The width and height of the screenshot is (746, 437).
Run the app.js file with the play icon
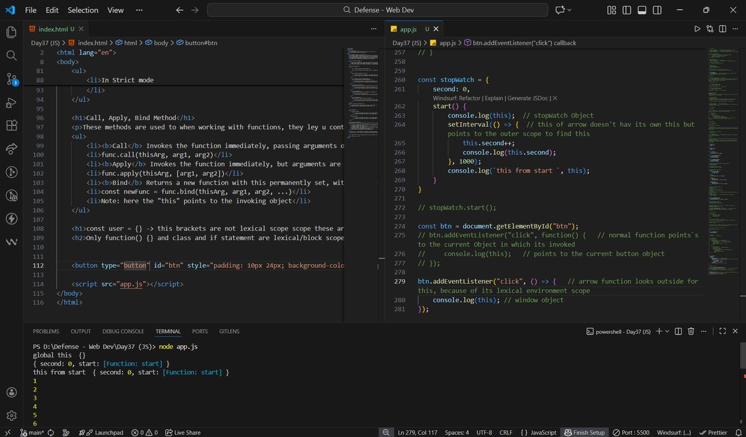pos(697,29)
